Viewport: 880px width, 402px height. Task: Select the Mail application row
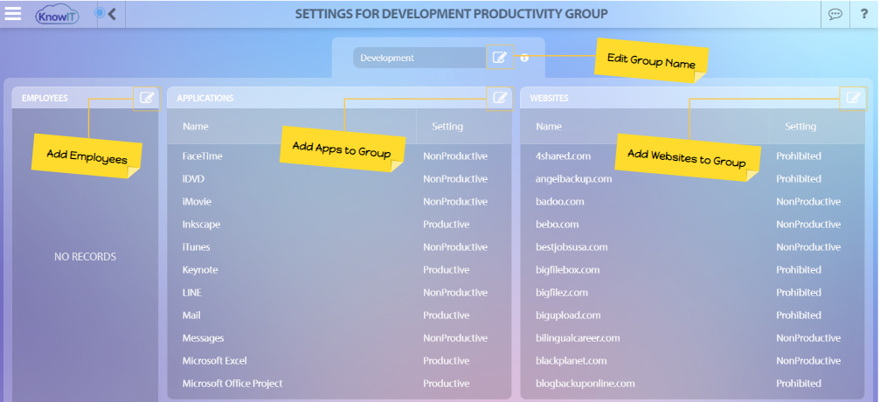tap(339, 315)
